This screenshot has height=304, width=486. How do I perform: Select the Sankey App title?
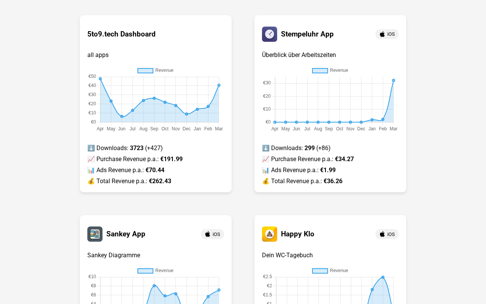coord(126,234)
